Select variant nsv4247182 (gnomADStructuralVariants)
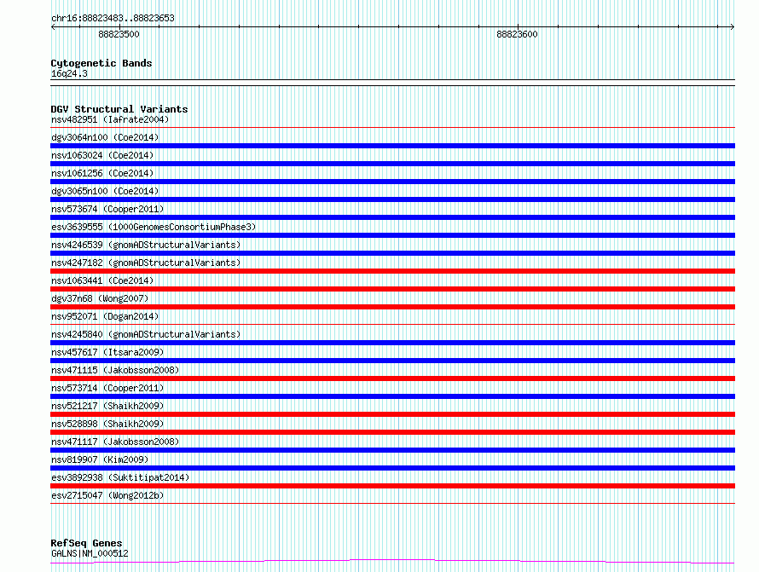759x572 pixels. pos(146,263)
